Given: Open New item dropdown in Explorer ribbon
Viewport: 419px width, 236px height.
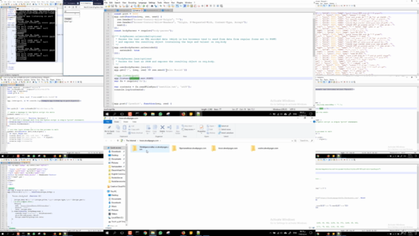Looking at the screenshot, I should tap(188, 126).
